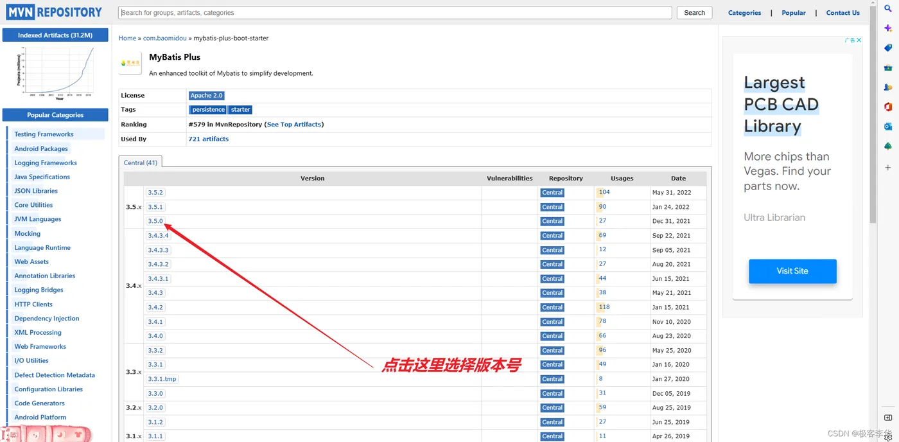Open the green tree sidebar icon
Screen dimensions: 899x442
point(888,146)
